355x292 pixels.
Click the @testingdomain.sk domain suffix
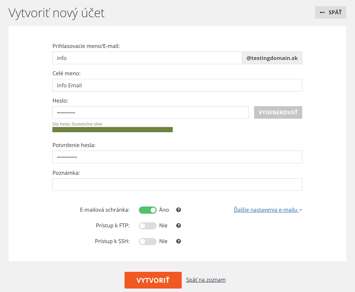tap(272, 58)
